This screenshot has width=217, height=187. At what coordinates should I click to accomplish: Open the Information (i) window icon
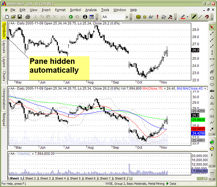pos(85,17)
